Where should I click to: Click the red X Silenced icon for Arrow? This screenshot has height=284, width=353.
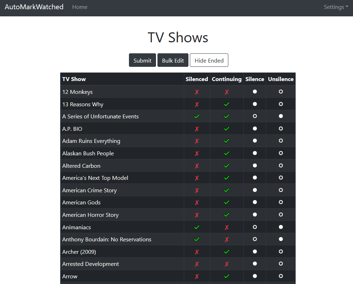point(197,277)
